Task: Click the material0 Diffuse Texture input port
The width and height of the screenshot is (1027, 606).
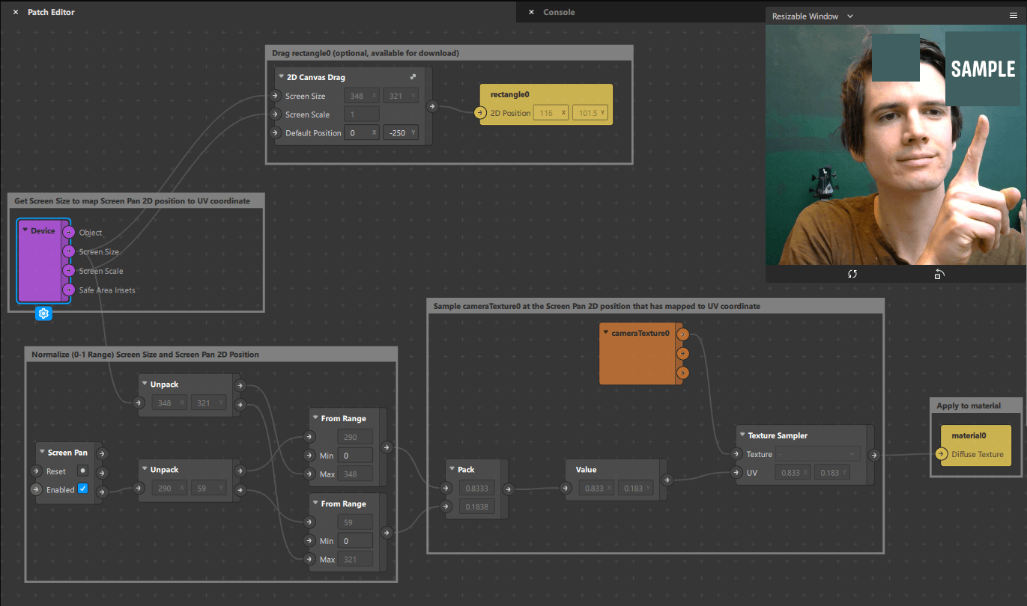Action: (942, 454)
